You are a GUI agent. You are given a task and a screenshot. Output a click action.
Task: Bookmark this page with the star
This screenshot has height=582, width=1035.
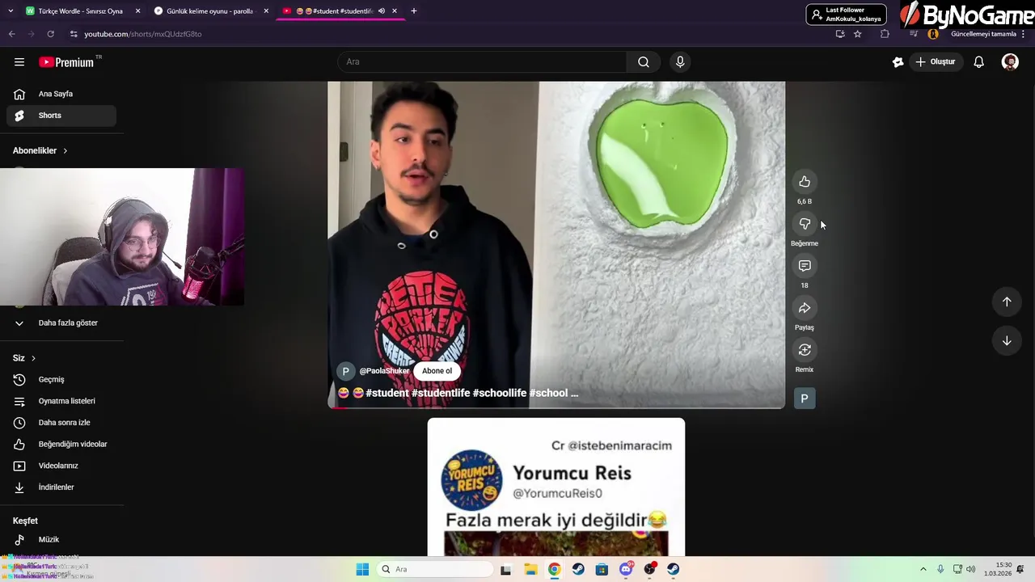[858, 34]
